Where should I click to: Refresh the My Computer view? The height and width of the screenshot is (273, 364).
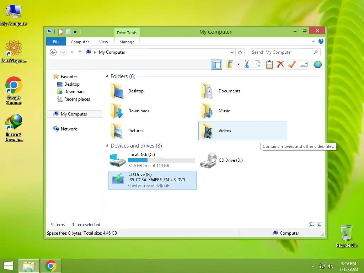pyautogui.click(x=240, y=52)
